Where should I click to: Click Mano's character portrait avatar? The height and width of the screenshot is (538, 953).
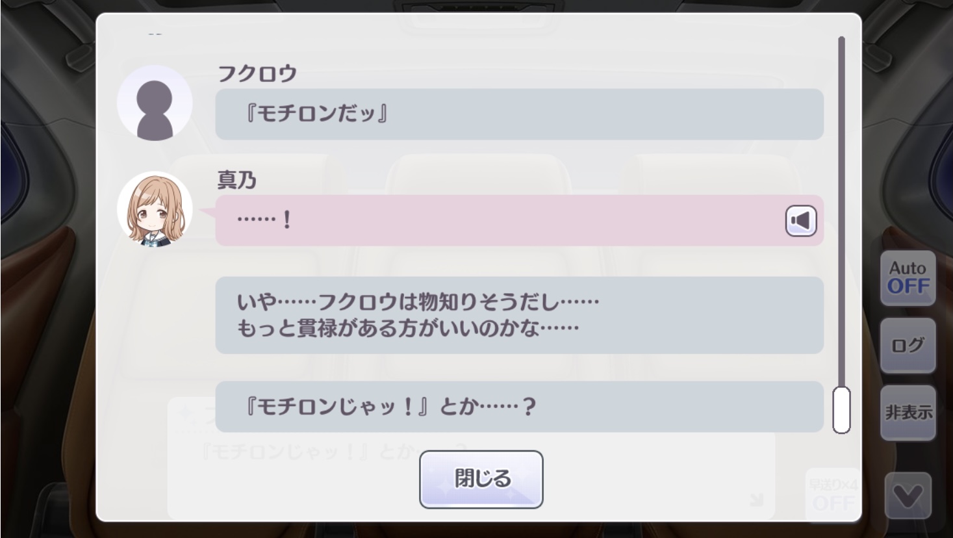tap(155, 209)
